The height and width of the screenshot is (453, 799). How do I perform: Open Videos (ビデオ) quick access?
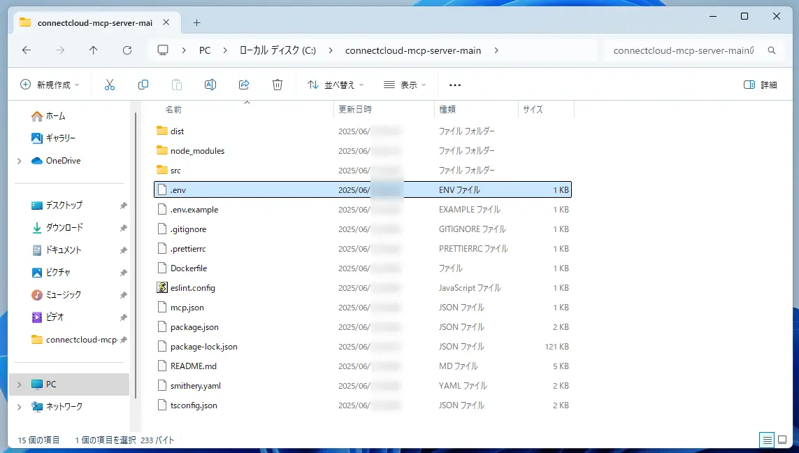(x=48, y=317)
